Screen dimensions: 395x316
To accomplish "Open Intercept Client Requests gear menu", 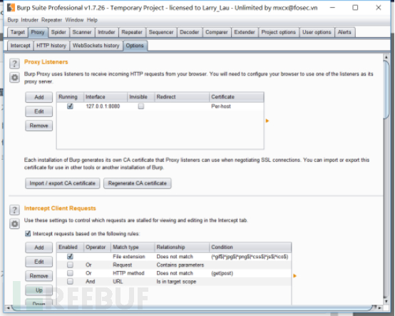I will click(x=14, y=224).
